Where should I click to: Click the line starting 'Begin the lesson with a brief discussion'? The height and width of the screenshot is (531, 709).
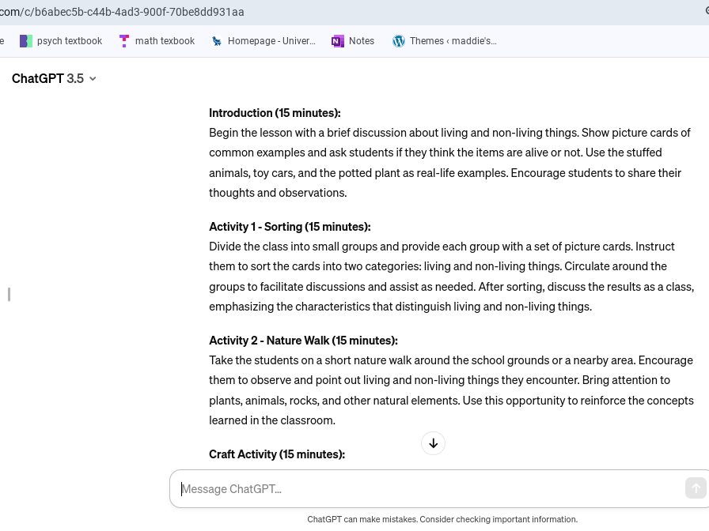[x=449, y=133]
